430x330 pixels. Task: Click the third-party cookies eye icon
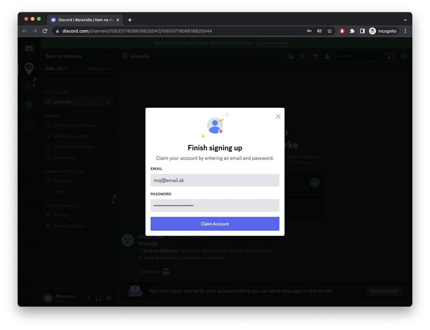pos(319,31)
